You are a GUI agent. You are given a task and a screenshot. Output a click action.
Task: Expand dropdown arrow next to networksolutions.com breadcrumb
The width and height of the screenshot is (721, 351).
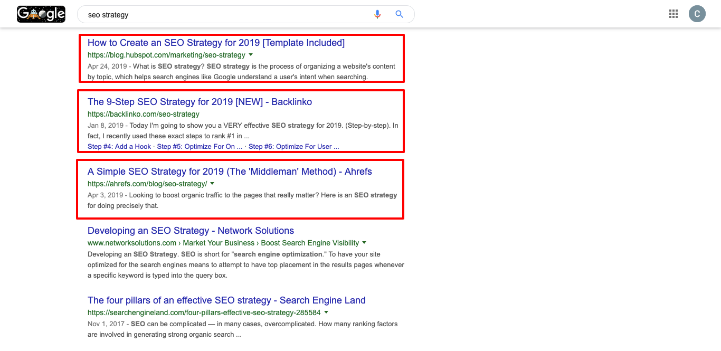click(364, 243)
